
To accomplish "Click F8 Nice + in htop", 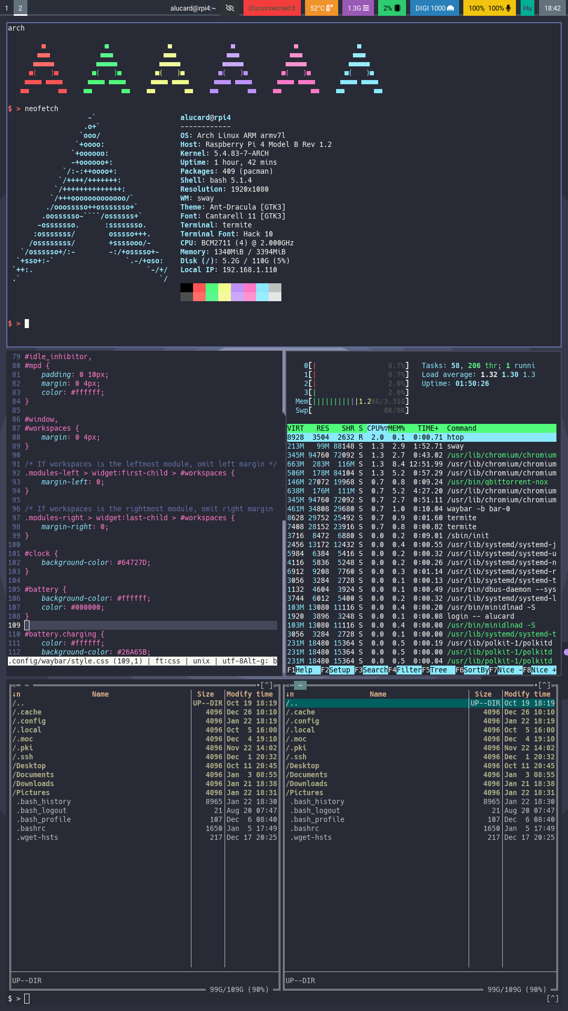I will [x=539, y=670].
